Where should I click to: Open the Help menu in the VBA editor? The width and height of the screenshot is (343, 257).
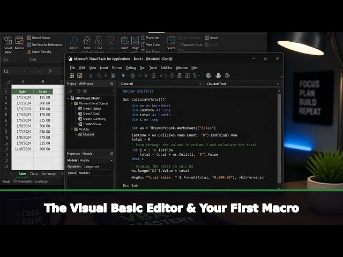[195, 68]
